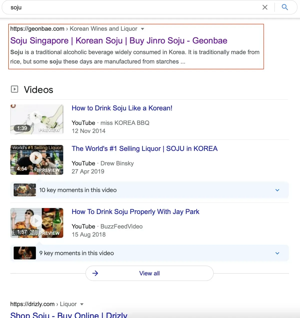Play the Jay Park soju video thumbnail
The image size is (300, 318).
coord(37,223)
